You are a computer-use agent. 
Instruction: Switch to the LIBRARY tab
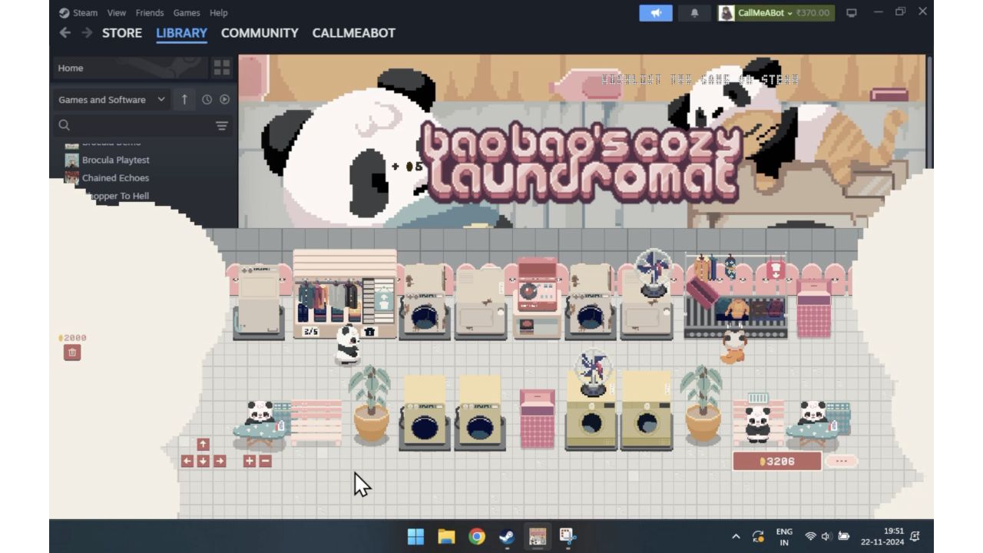tap(181, 33)
